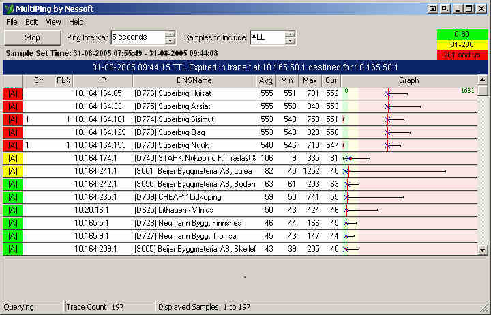Click DNS name [D776] Superbyg Illuisat
The width and height of the screenshot is (491, 315).
[x=173, y=93]
